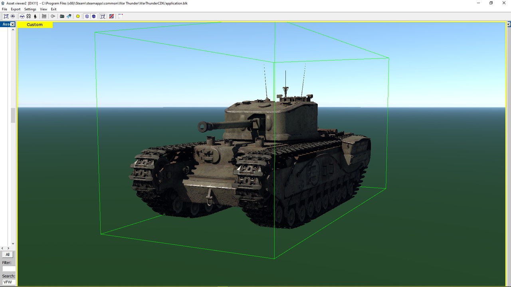
Task: Click the play cone toolbar icon
Action: [x=53, y=16]
